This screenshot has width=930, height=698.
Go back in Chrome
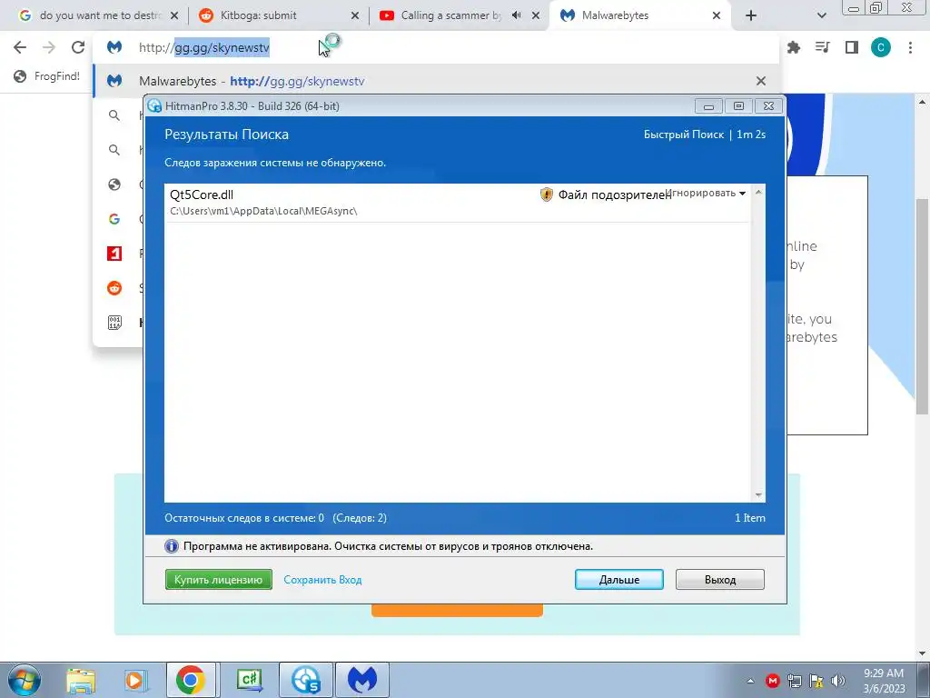click(x=20, y=47)
